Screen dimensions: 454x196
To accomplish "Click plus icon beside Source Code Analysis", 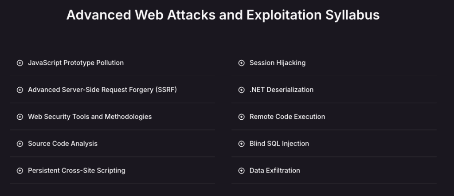I will pyautogui.click(x=20, y=144).
